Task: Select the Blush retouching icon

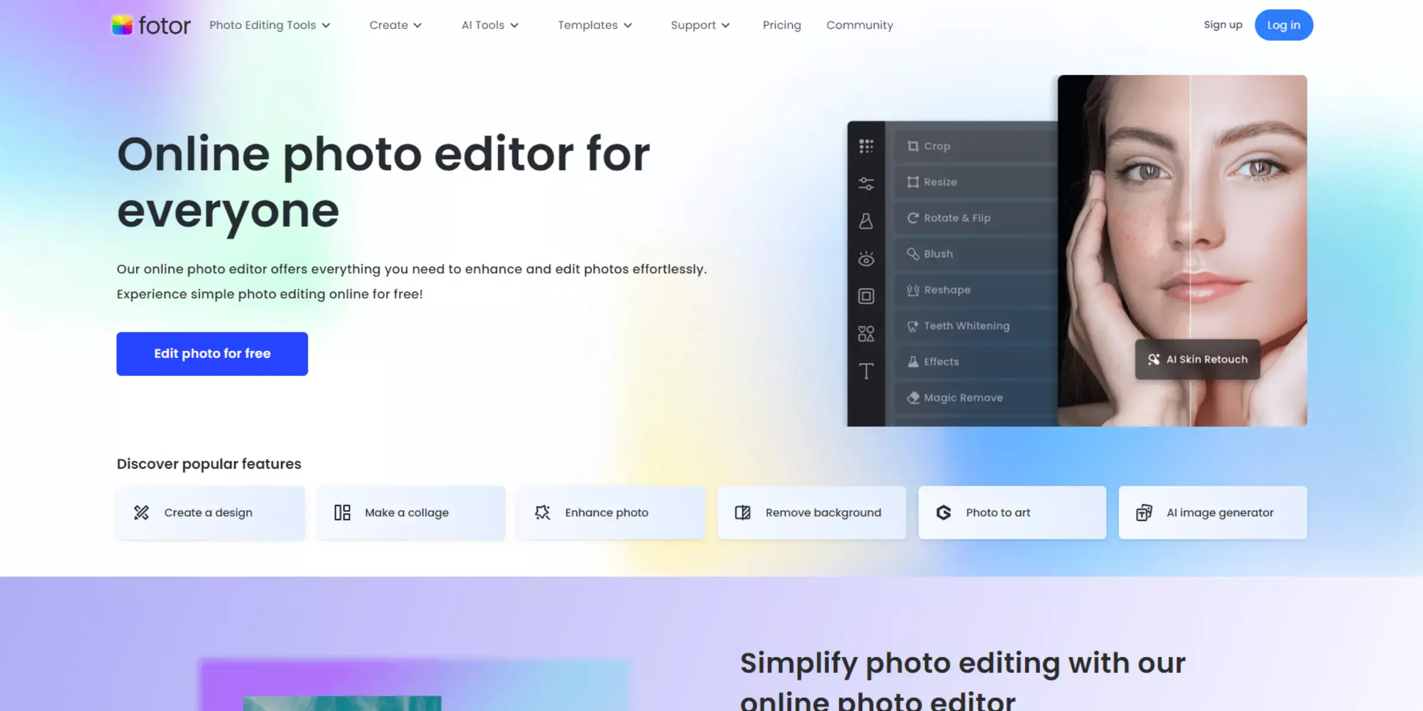Action: 913,253
